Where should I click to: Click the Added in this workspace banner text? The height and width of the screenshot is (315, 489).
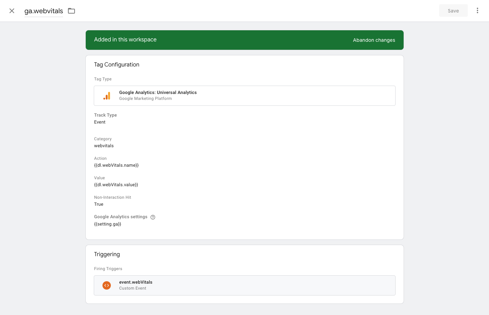point(125,40)
